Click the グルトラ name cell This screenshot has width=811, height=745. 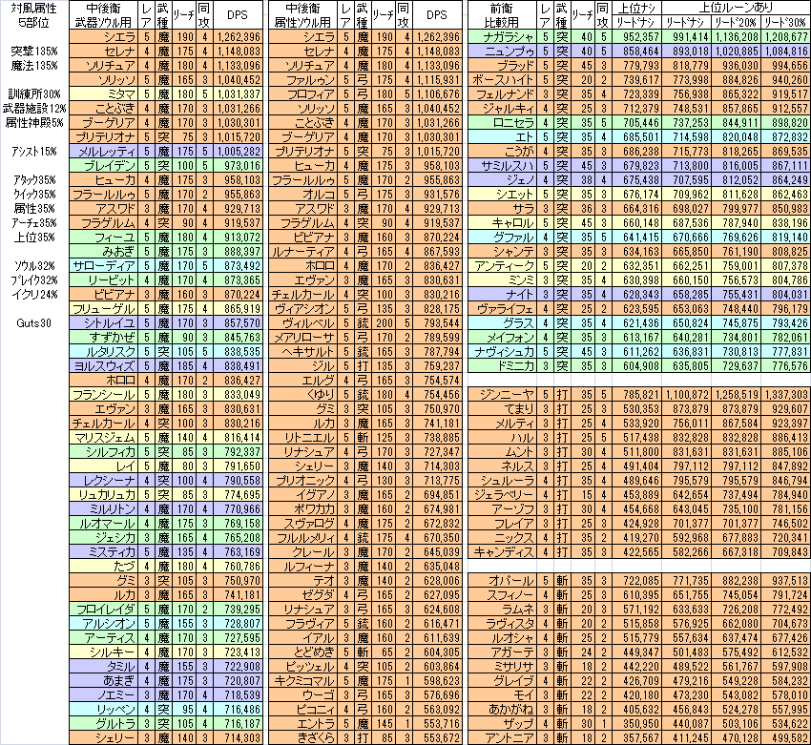tap(103, 724)
